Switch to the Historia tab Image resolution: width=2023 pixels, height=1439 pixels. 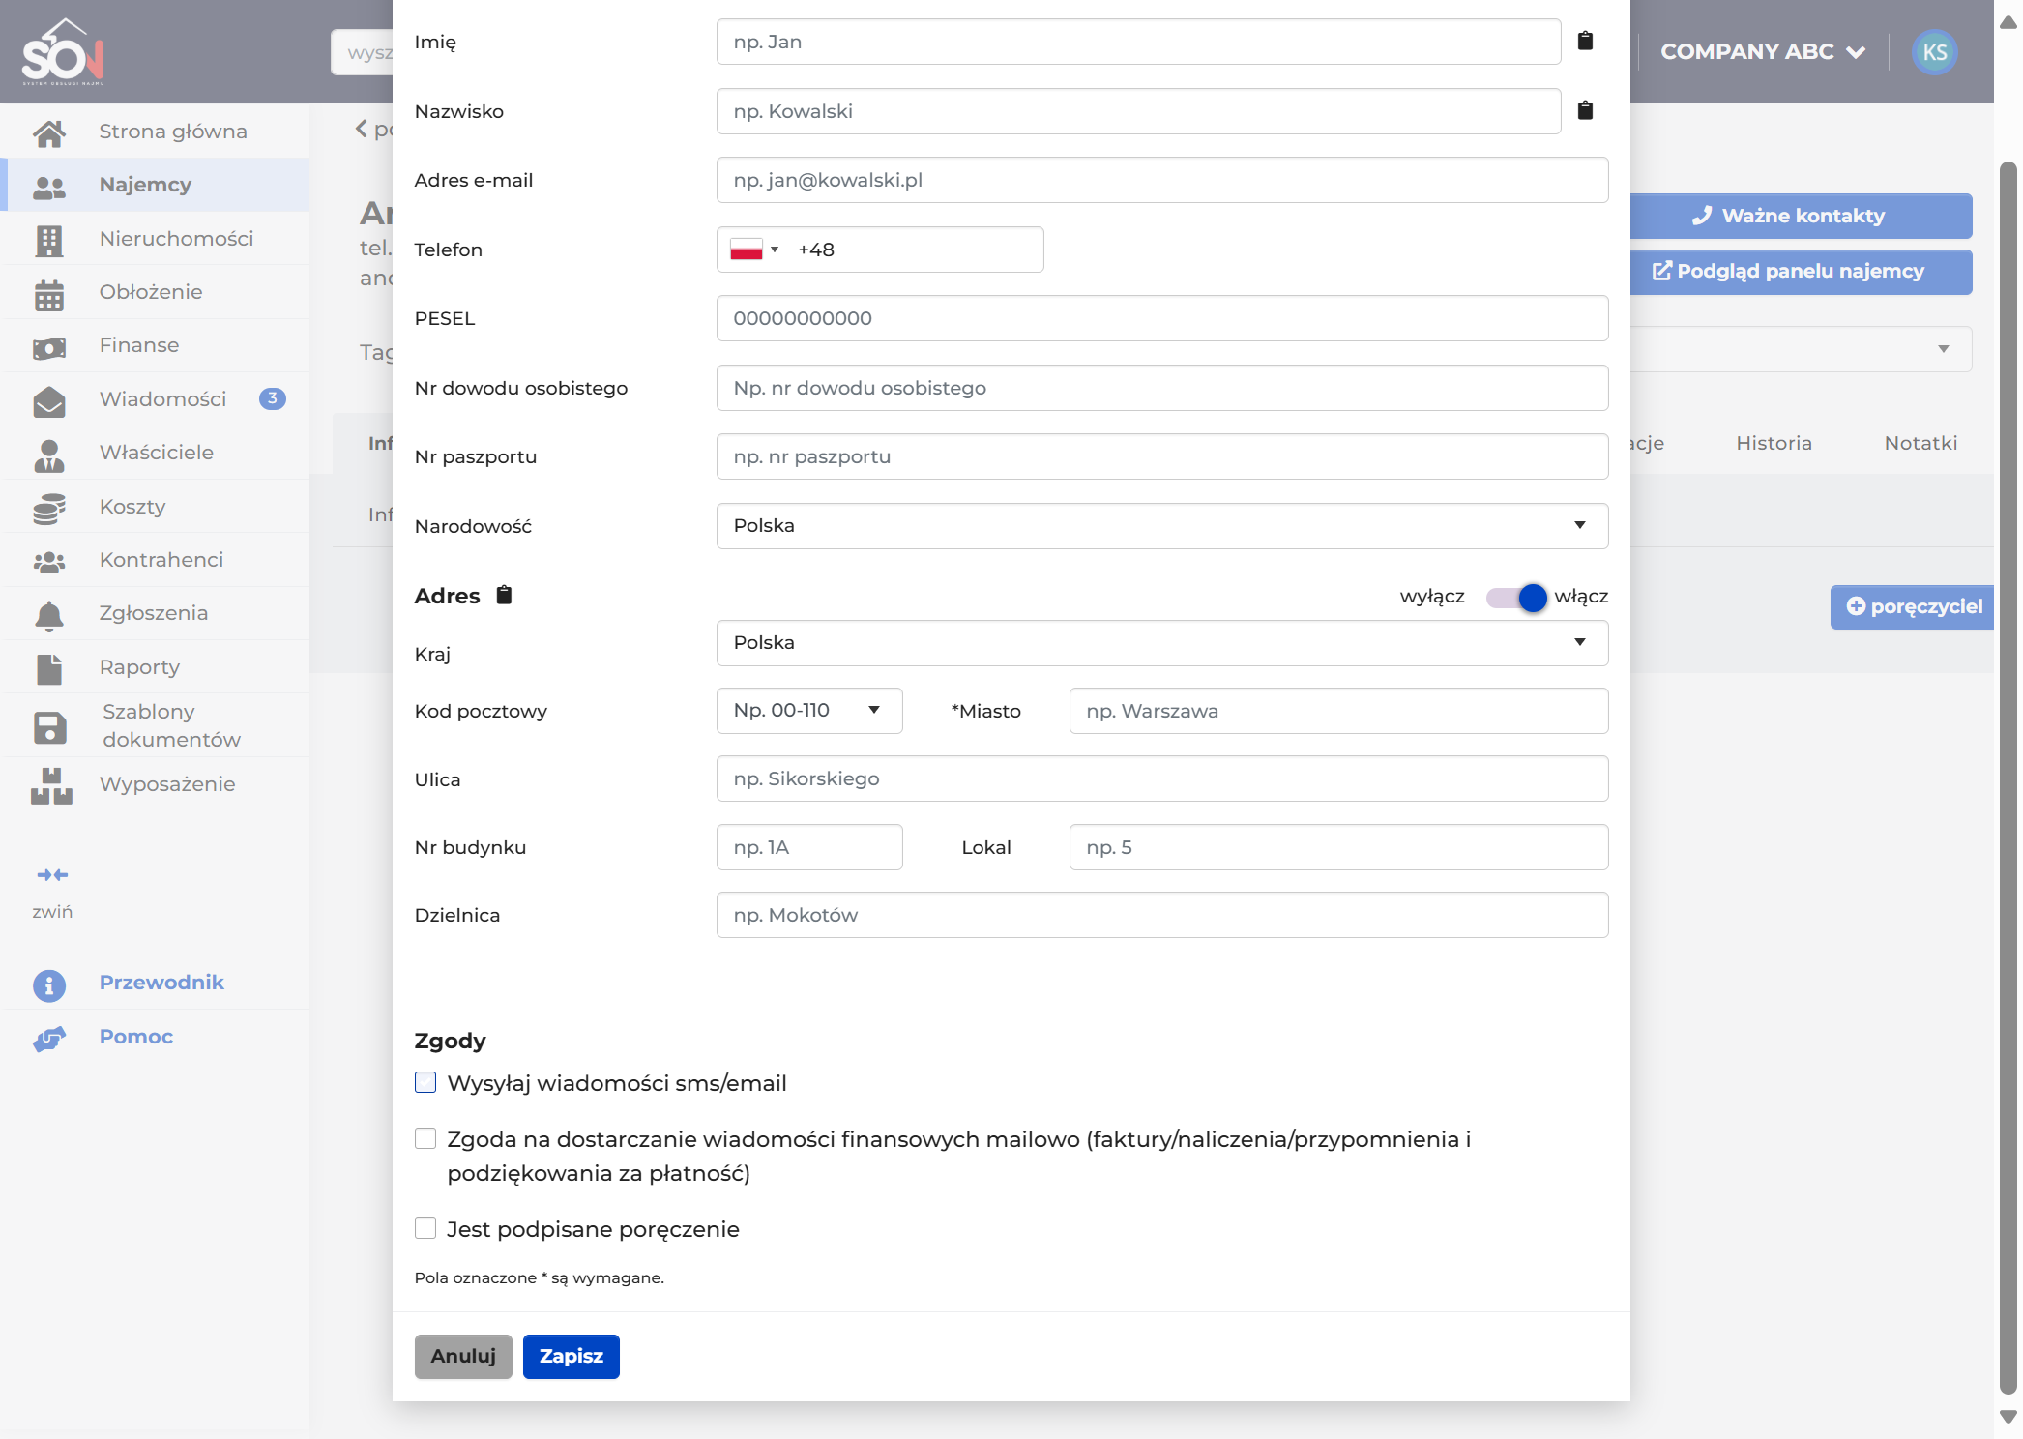(x=1774, y=443)
